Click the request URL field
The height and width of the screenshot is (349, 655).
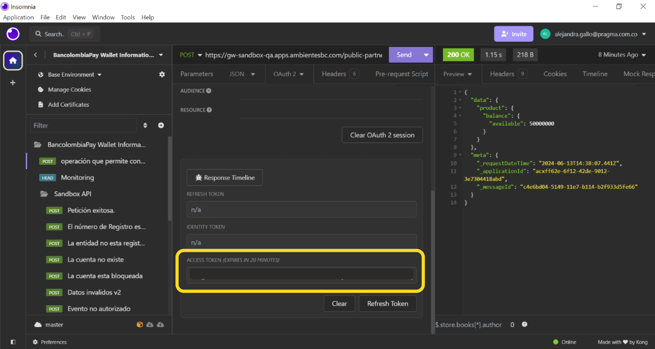click(x=294, y=55)
